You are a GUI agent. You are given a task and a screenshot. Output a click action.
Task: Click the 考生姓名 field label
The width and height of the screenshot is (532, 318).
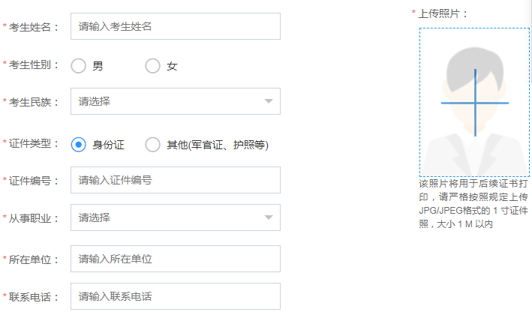(x=35, y=27)
